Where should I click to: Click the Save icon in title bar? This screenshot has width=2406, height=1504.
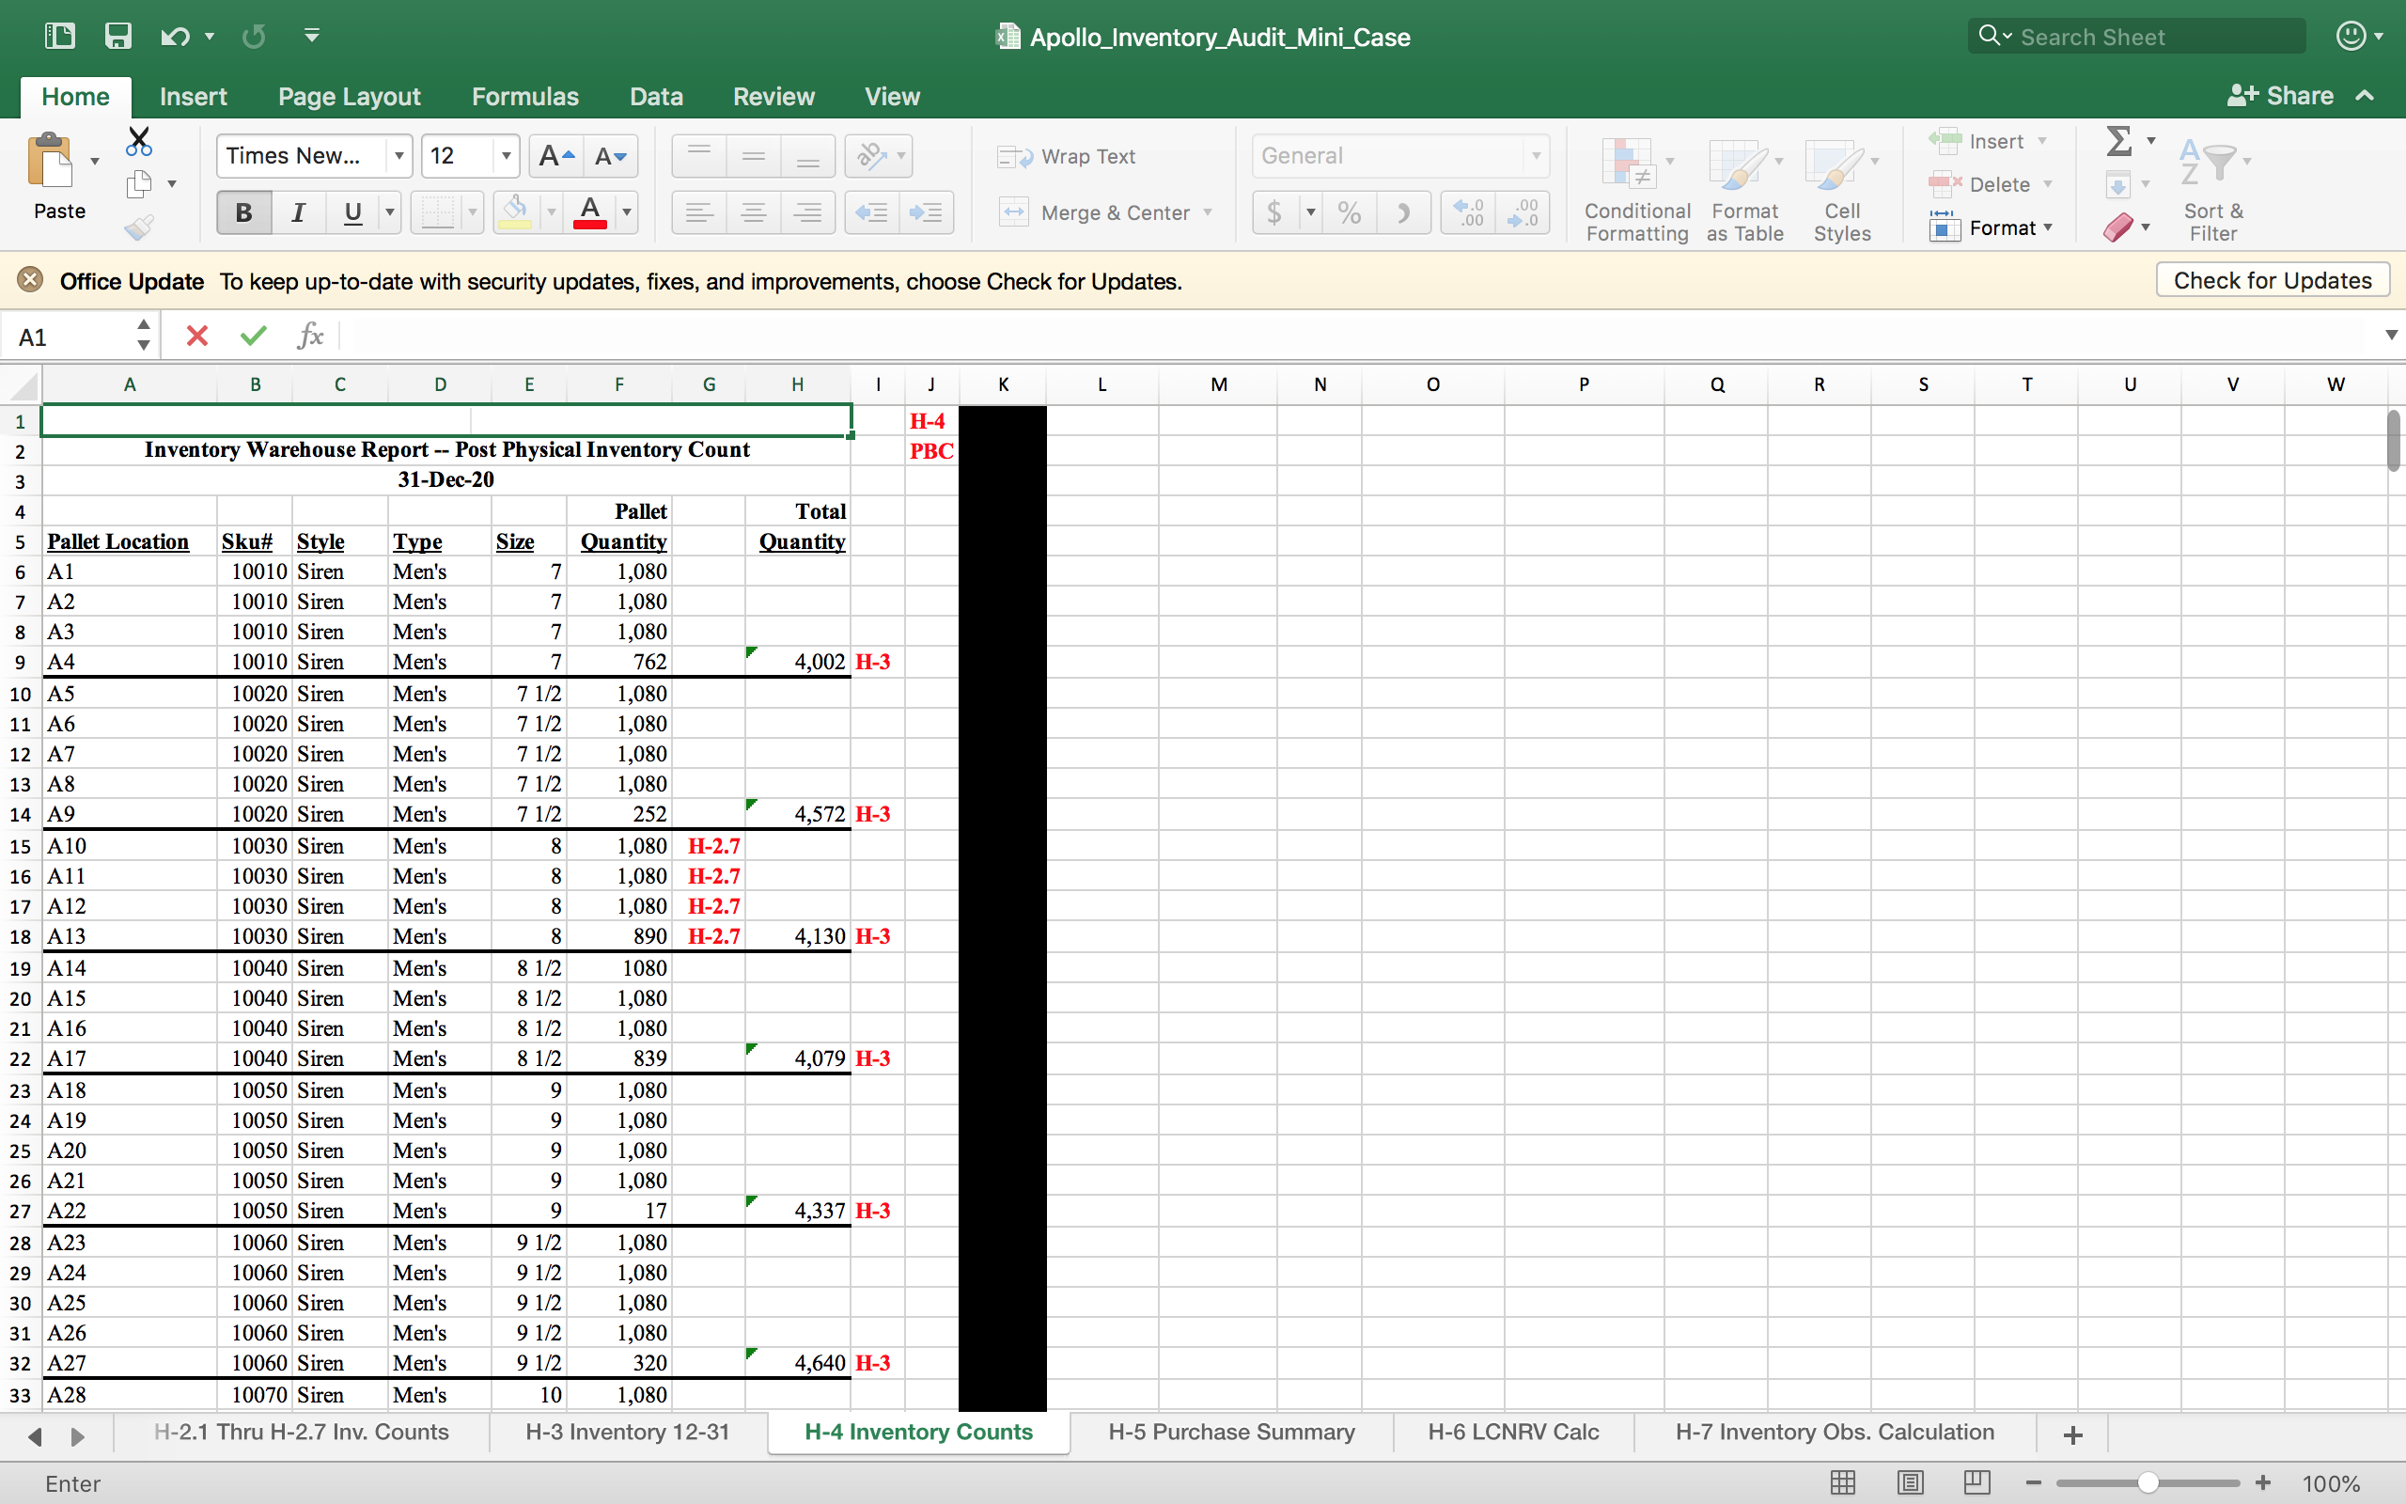pyautogui.click(x=118, y=37)
